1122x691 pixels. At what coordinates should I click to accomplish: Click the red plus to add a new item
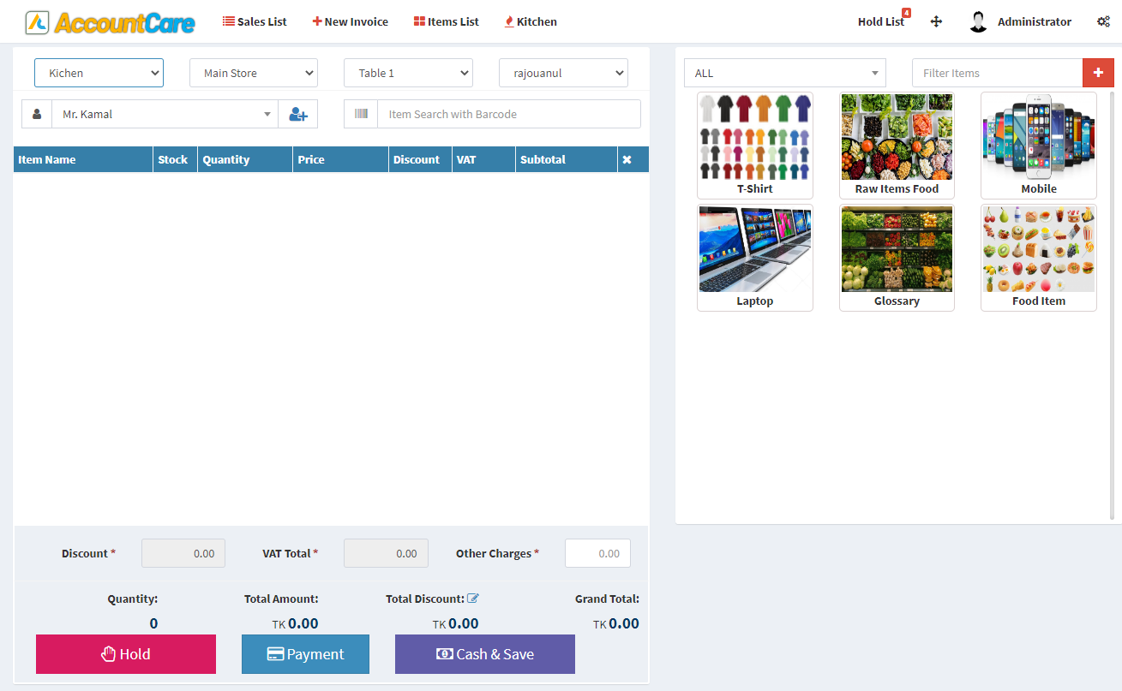pyautogui.click(x=1098, y=73)
